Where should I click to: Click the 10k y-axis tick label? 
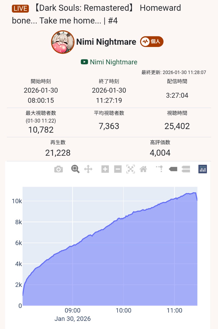coord(17,201)
